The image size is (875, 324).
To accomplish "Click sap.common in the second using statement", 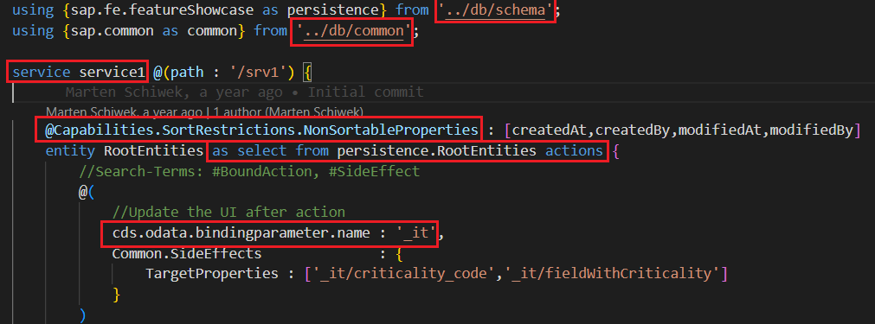I will point(113,30).
